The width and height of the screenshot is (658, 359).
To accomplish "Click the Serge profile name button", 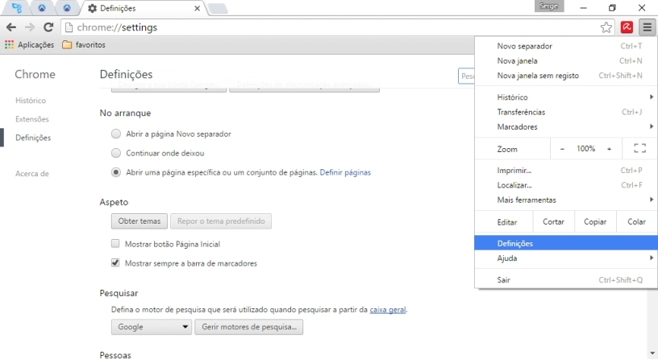I will point(549,6).
